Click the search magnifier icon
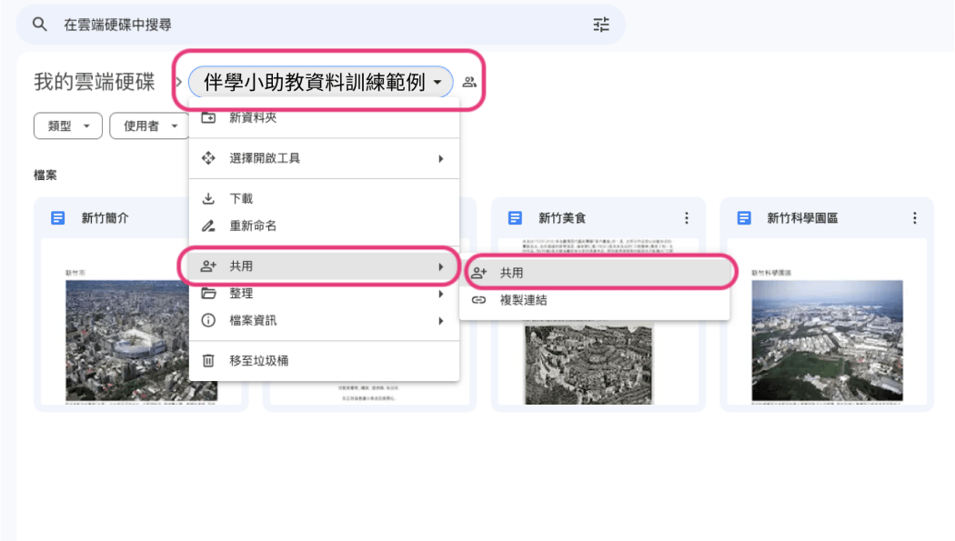Screen dimensions: 955x541 point(40,25)
